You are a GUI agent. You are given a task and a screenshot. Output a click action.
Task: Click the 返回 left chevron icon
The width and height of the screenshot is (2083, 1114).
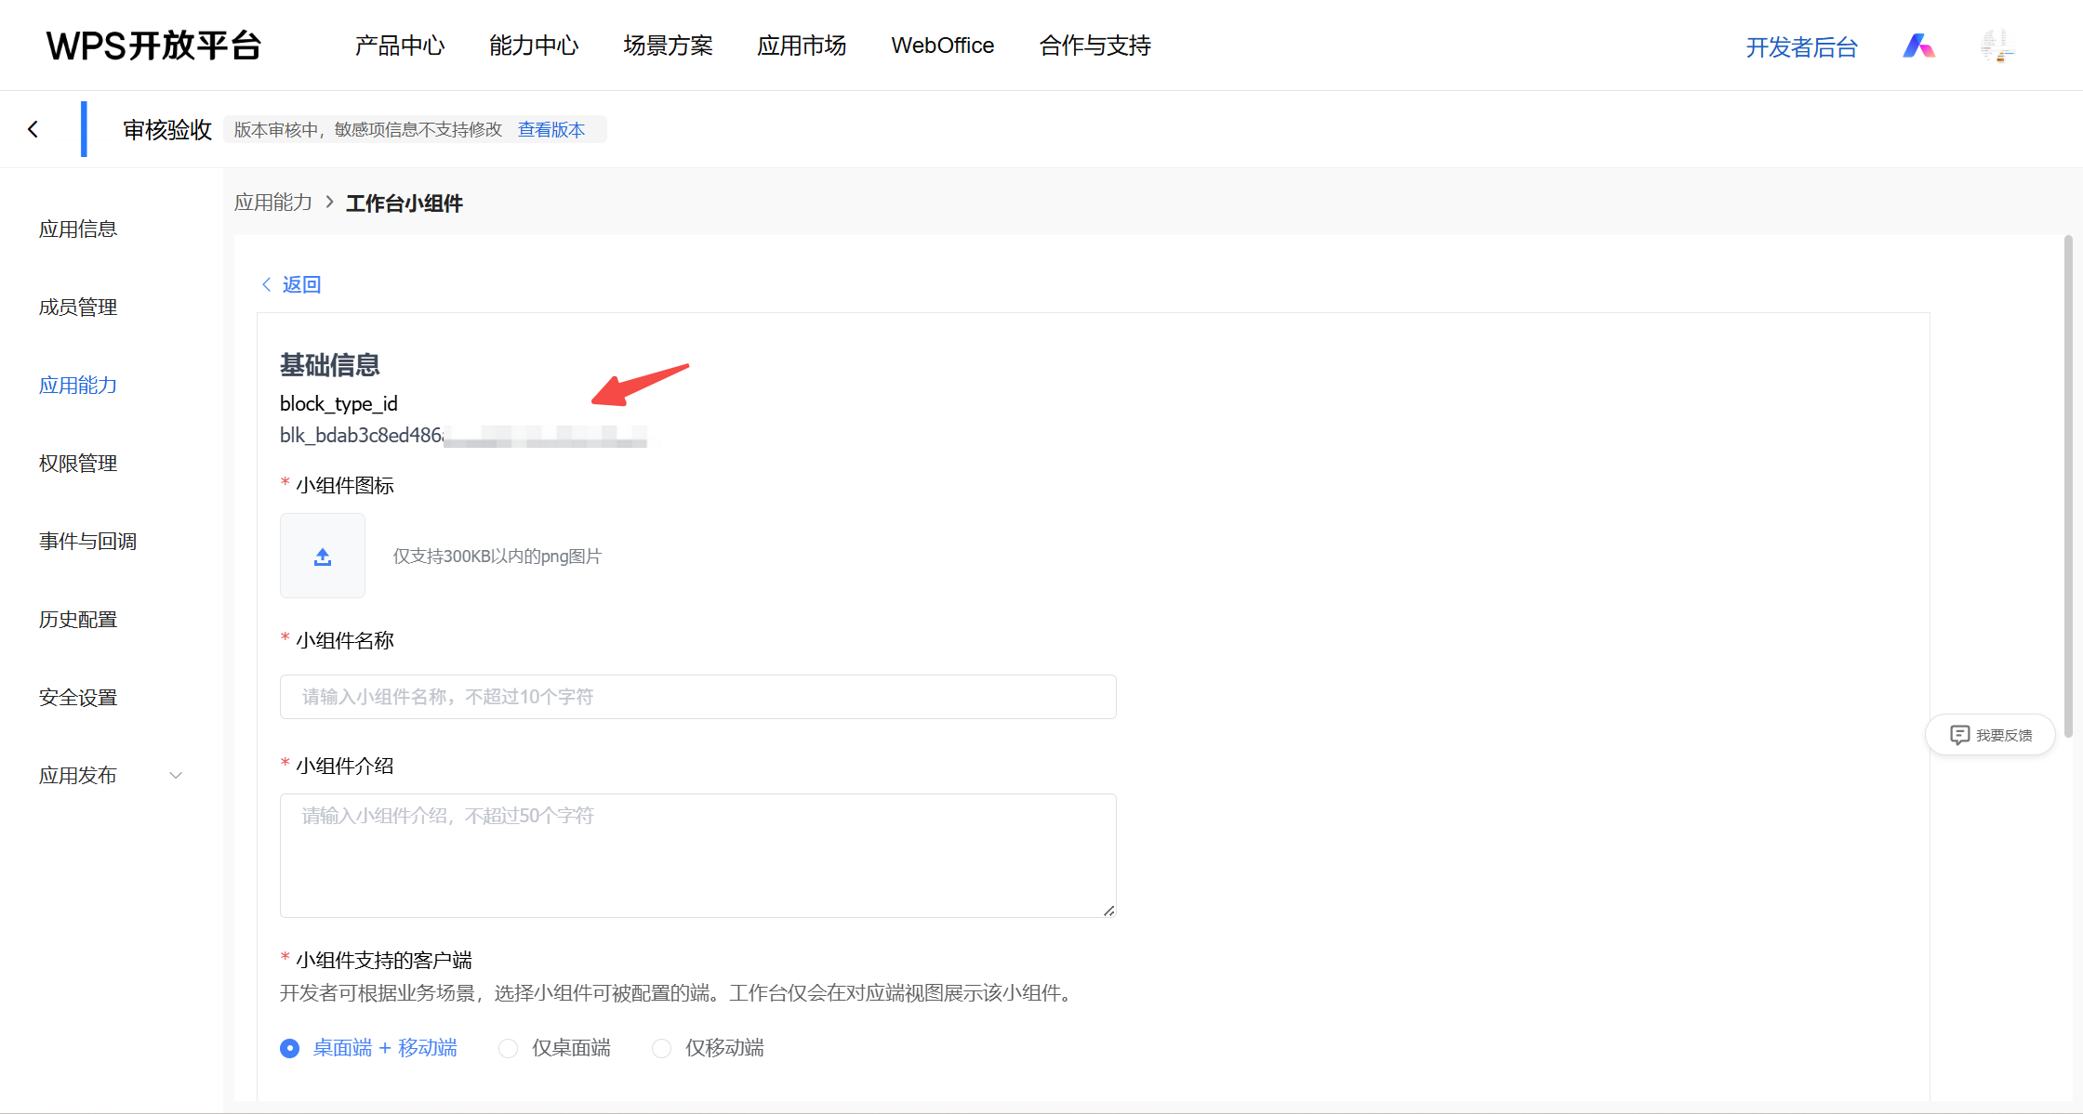click(267, 284)
